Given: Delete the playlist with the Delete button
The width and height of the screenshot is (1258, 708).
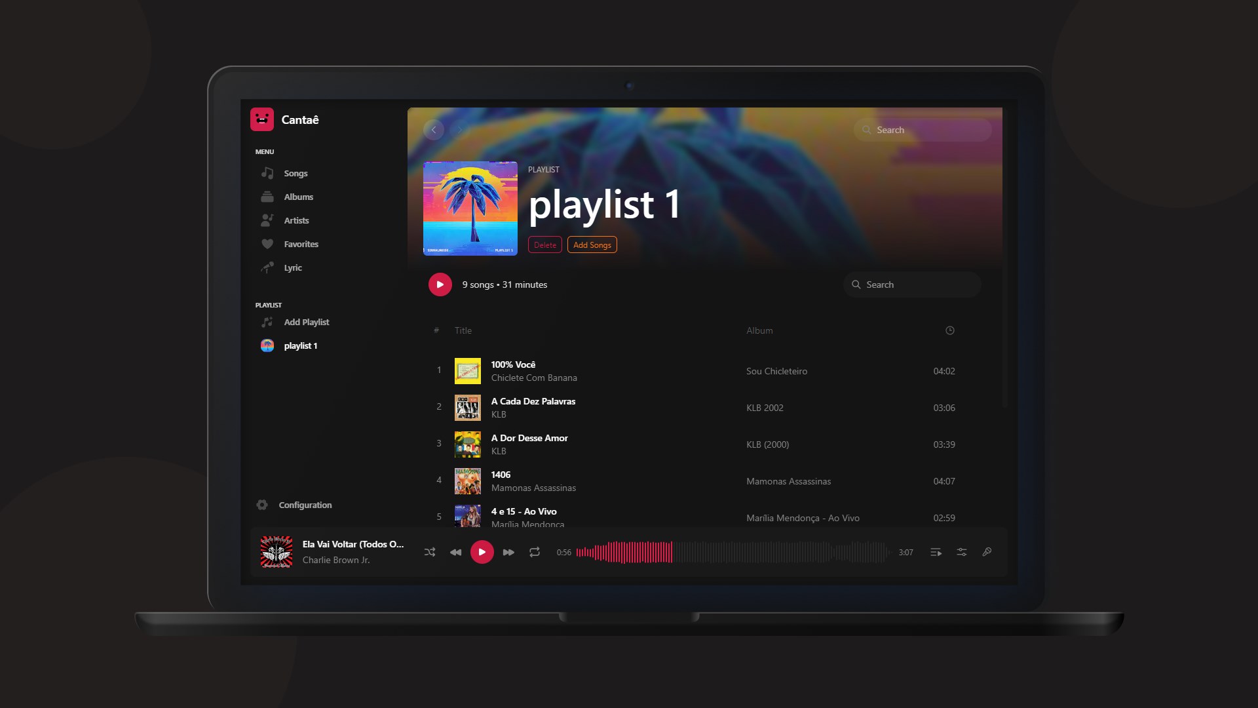Looking at the screenshot, I should click(544, 245).
